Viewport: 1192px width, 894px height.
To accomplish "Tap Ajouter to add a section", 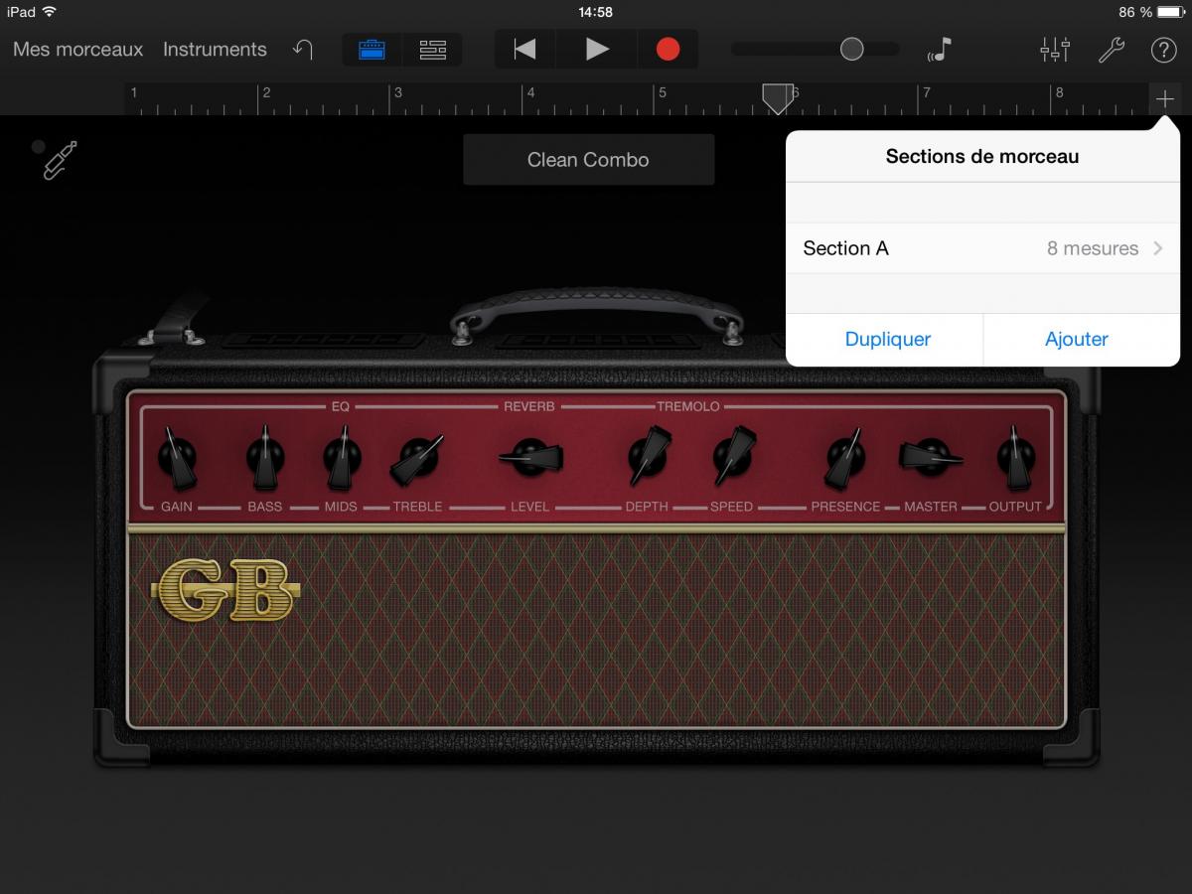I will (x=1077, y=339).
